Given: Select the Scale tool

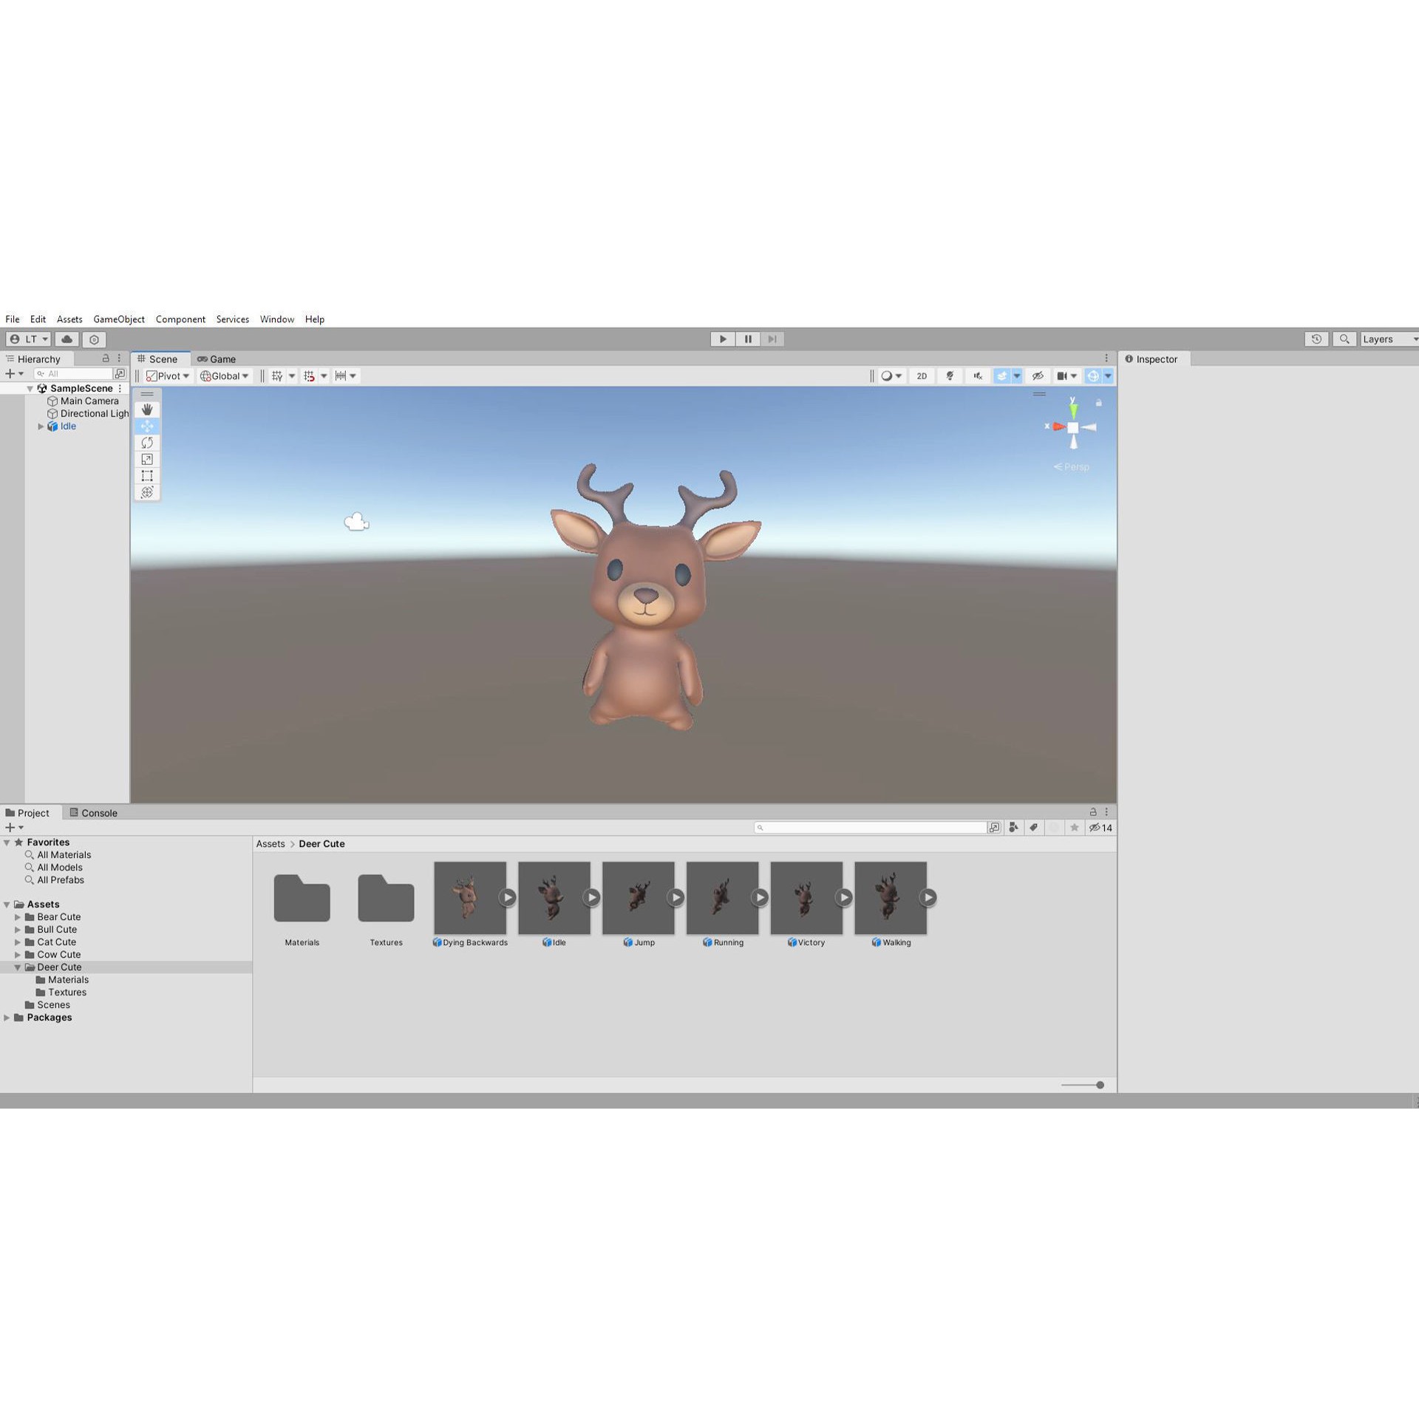Looking at the screenshot, I should pos(147,459).
